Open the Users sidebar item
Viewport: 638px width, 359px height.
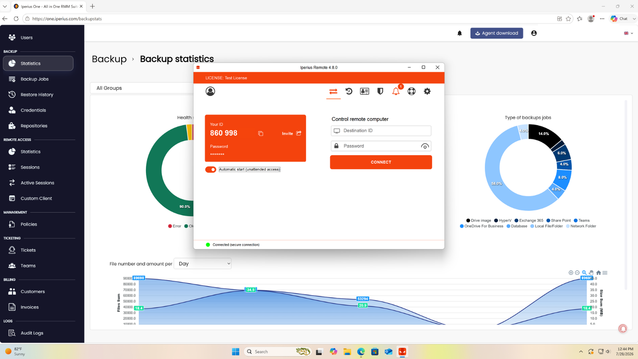tap(38, 37)
